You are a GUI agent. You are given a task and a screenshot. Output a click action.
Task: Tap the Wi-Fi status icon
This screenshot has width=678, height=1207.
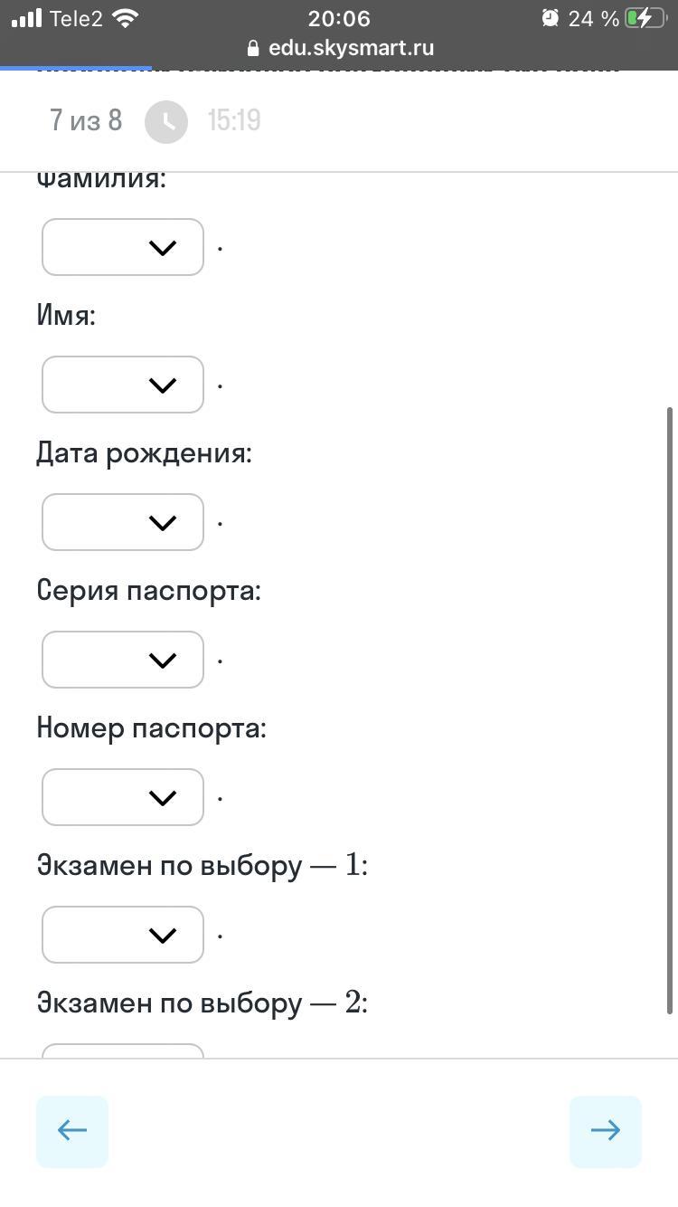[x=126, y=18]
